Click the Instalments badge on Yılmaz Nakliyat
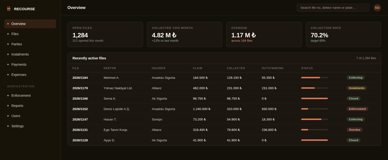The height and width of the screenshot is (160, 388). click(356, 88)
